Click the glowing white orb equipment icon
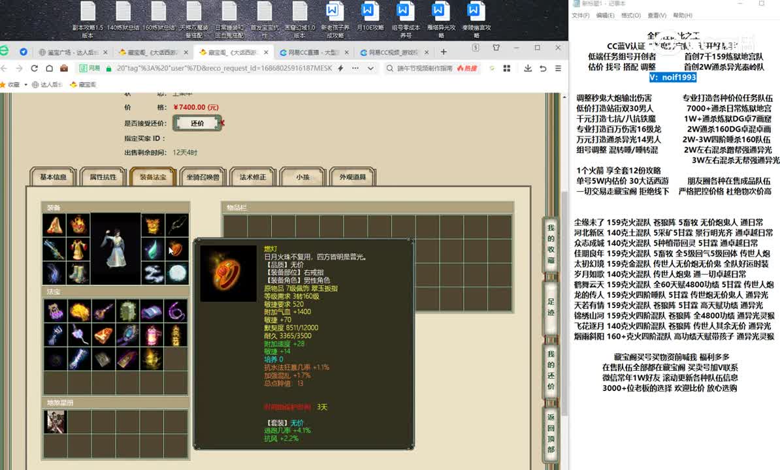Image resolution: width=780 pixels, height=470 pixels. click(x=177, y=274)
